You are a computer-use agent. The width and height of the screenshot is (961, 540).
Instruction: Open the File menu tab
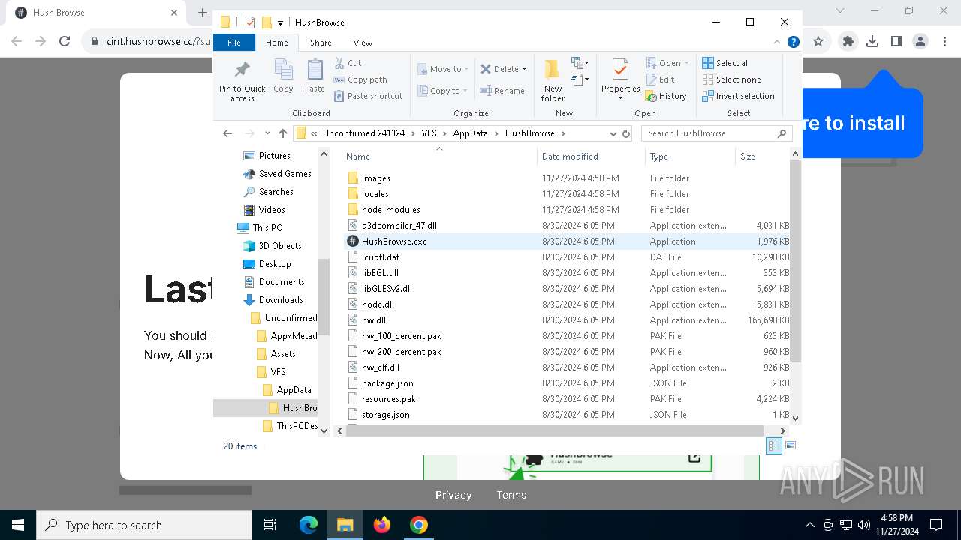coord(234,43)
